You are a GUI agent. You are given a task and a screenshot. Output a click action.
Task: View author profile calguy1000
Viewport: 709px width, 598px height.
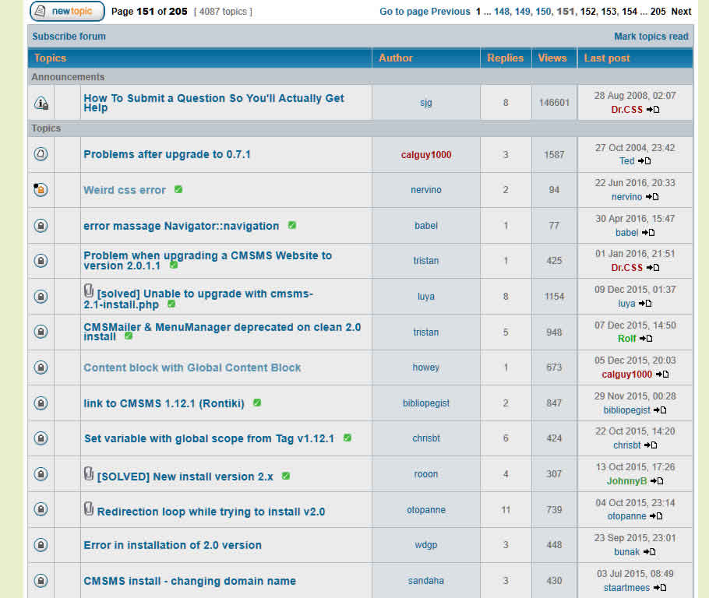426,155
